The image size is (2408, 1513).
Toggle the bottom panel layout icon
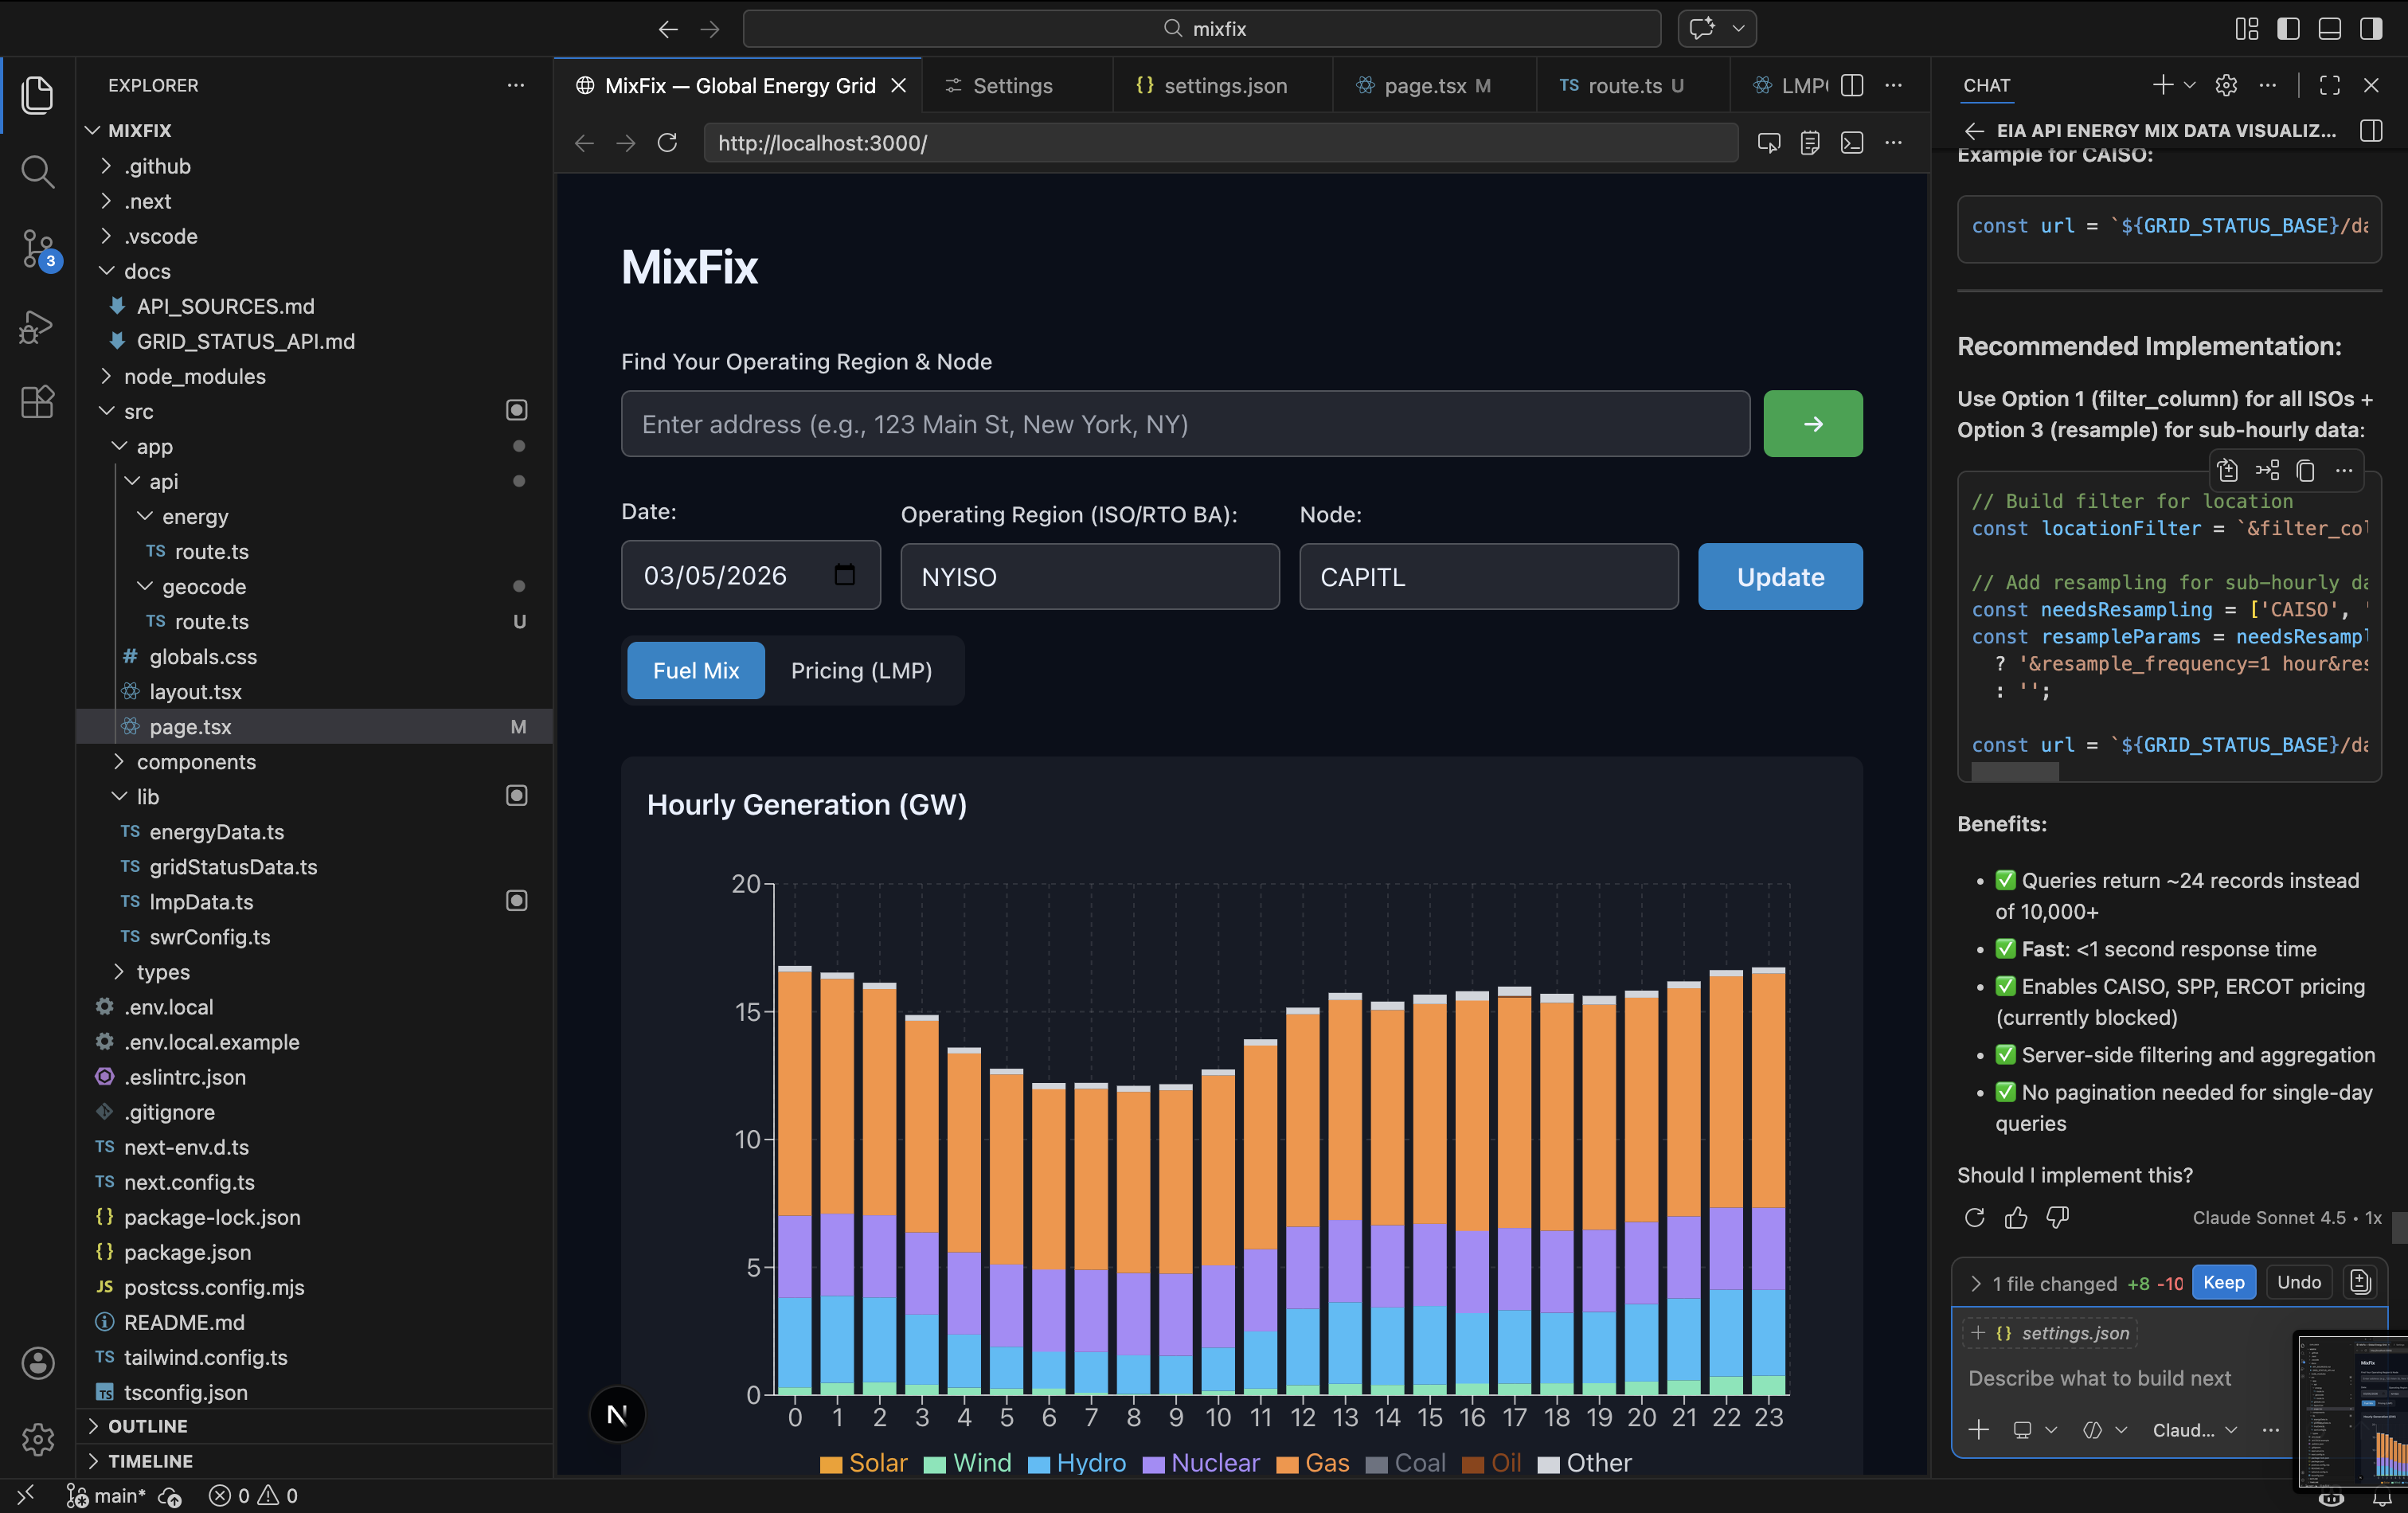tap(2329, 28)
